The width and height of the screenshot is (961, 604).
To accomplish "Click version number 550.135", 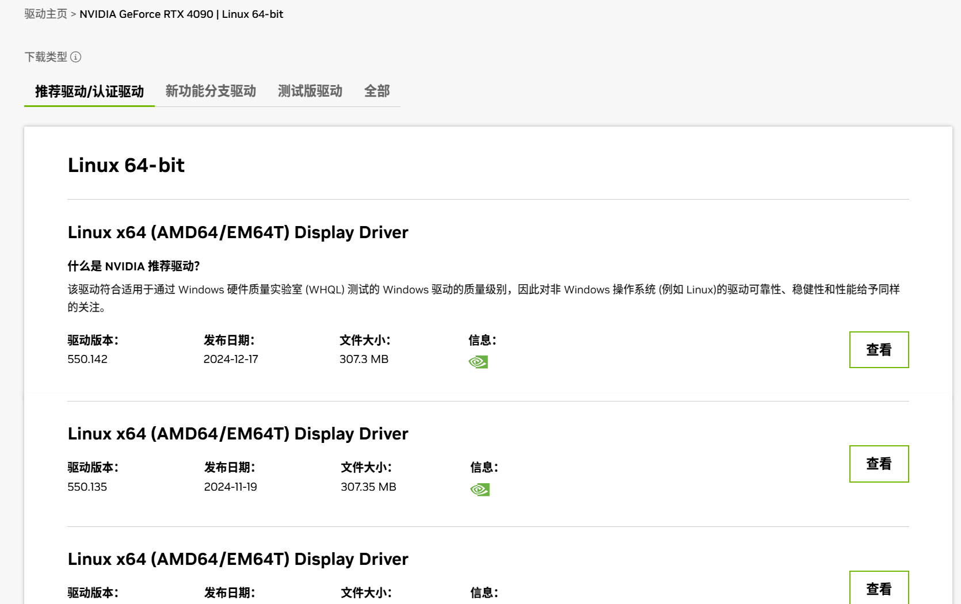I will click(x=87, y=487).
